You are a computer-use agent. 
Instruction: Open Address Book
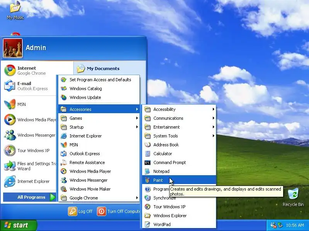[179, 145]
